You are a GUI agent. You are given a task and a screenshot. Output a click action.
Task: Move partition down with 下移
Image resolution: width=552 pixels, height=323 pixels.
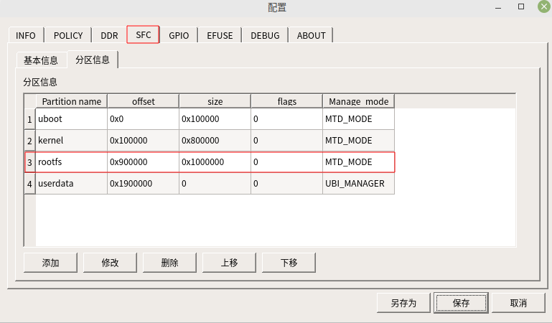(289, 263)
